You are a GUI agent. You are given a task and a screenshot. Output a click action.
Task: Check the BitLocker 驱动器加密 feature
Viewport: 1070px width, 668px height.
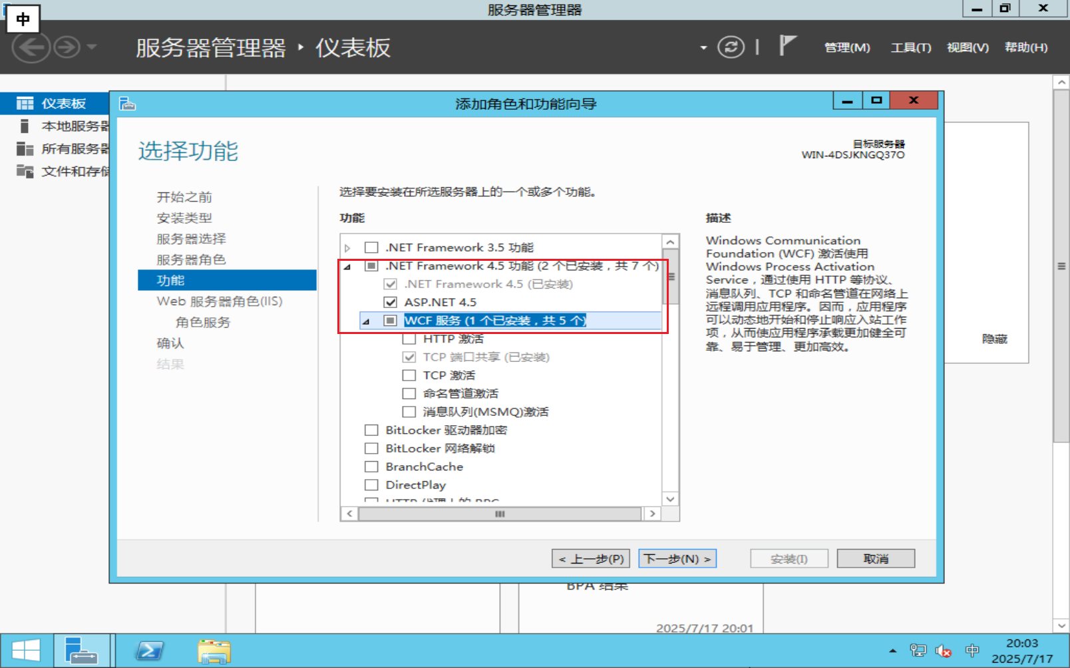[x=371, y=430]
